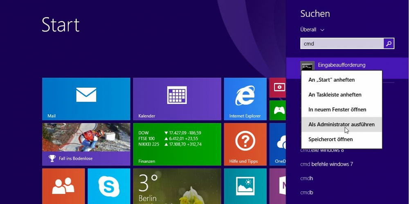Click the FTSE 100 quote line

pos(168,138)
